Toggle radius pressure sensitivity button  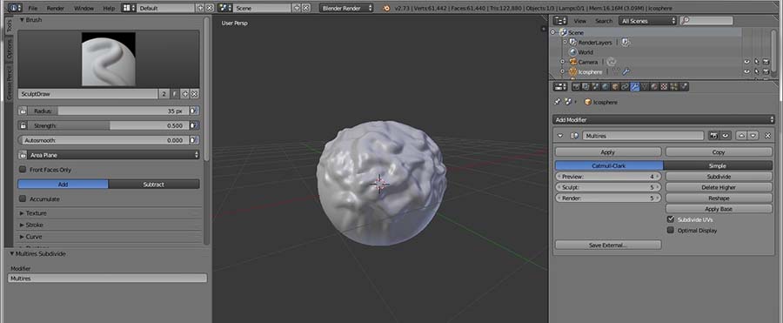[194, 111]
